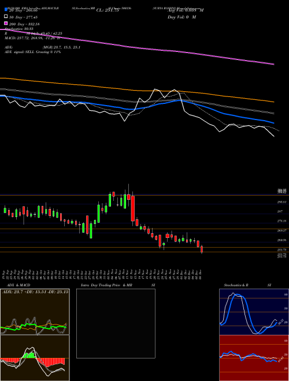Click the (MGR) 23.7, 15.5, 25.1 ADX values

pos(61,47)
